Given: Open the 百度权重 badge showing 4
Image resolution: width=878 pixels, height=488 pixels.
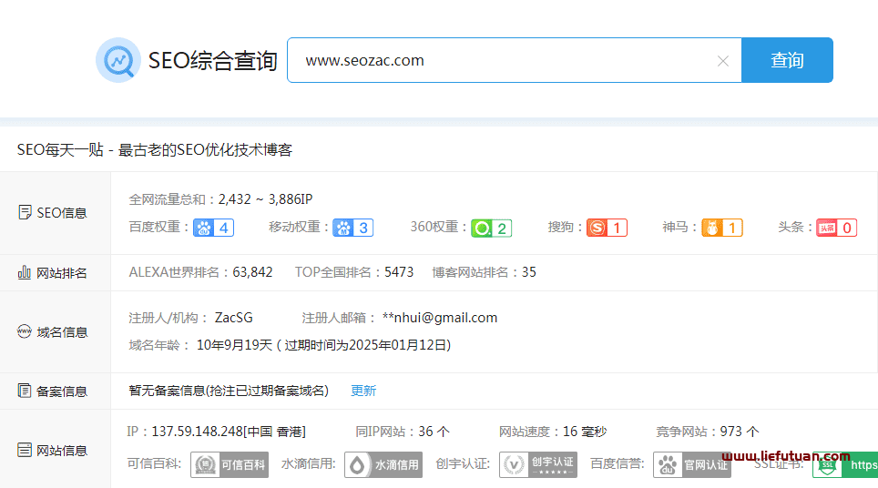Looking at the screenshot, I should [213, 228].
